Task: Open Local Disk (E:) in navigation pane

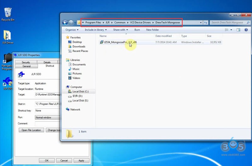Action: click(x=80, y=100)
